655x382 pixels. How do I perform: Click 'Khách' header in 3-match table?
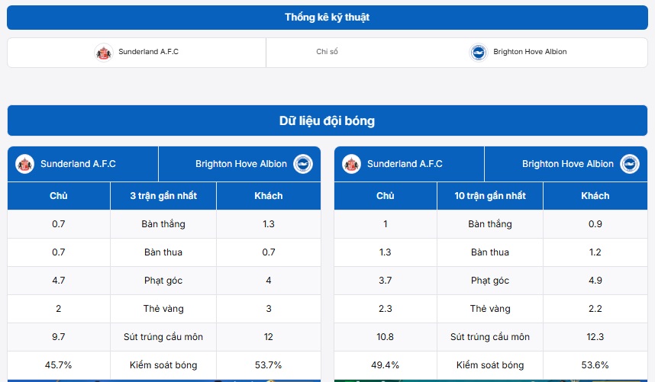point(269,196)
